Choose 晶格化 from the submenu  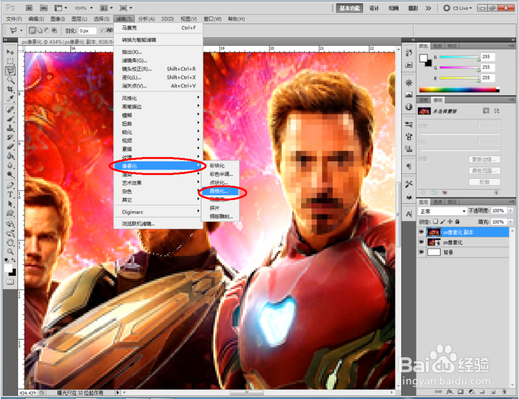[220, 191]
